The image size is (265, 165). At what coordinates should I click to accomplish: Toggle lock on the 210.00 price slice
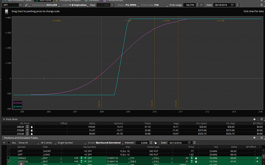tap(32, 134)
